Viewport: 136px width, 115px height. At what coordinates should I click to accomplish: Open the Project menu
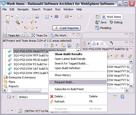48,9
